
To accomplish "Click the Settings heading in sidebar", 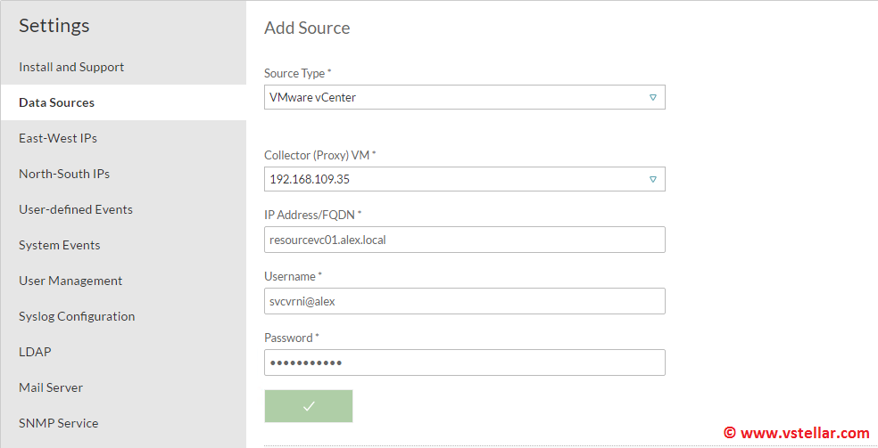I will coord(54,25).
